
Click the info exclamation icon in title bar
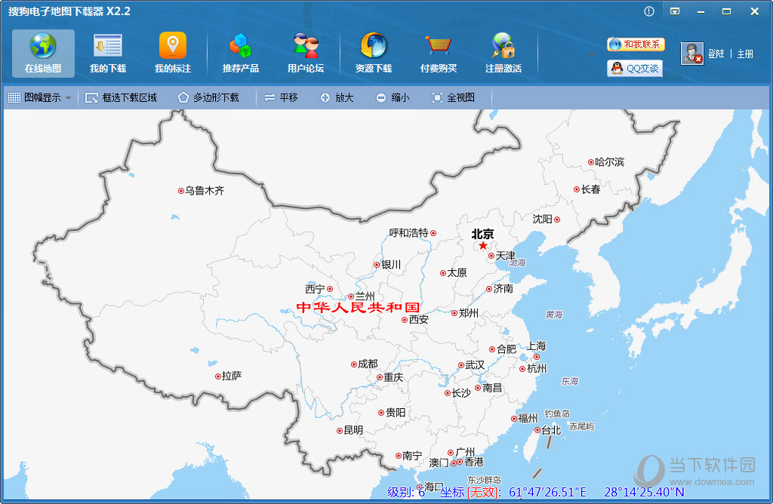pos(649,11)
